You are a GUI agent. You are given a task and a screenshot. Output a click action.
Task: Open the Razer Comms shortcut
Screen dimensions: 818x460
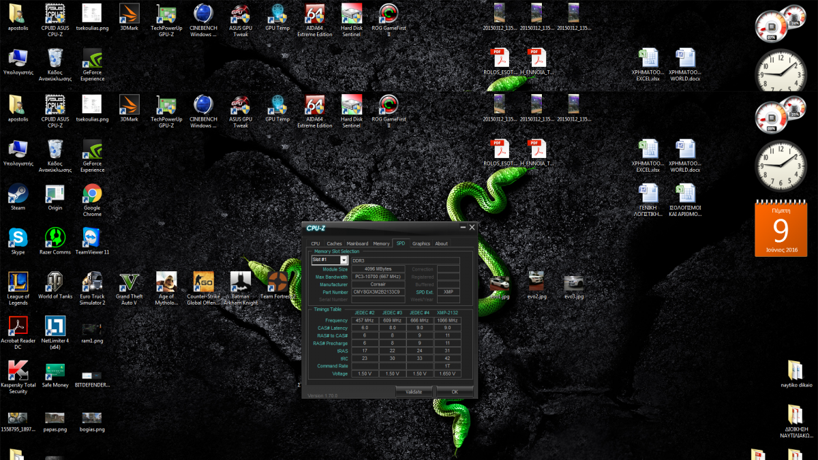click(55, 241)
